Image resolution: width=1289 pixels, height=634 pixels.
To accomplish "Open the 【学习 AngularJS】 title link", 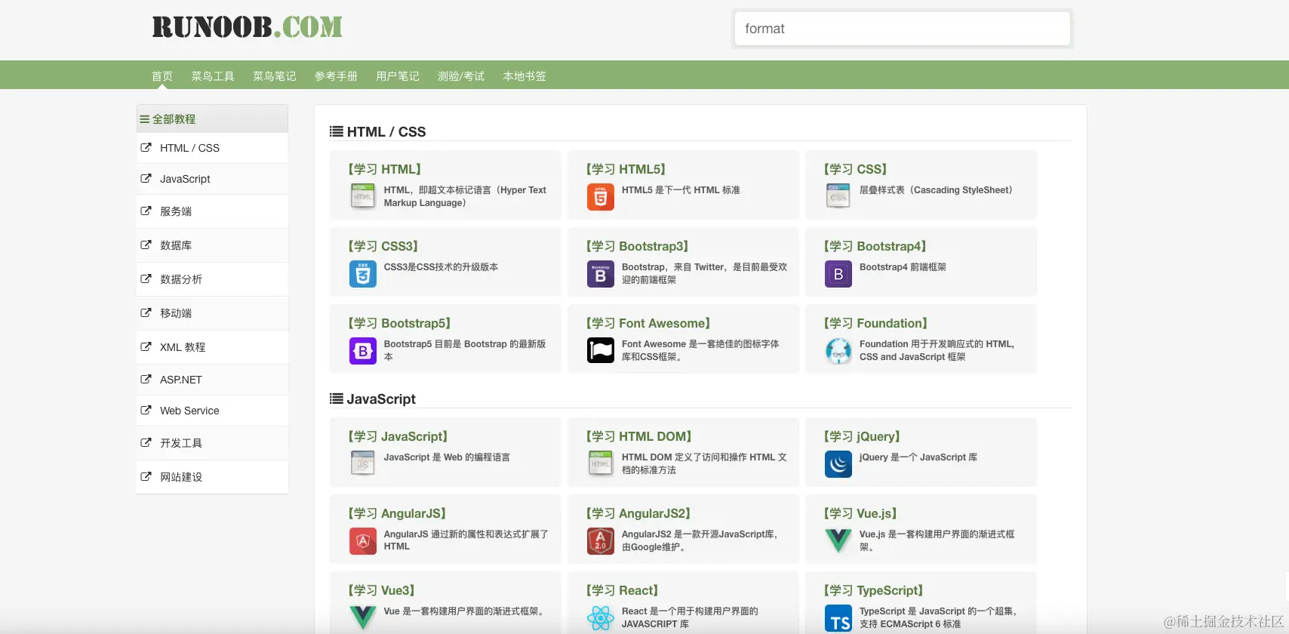I will click(398, 513).
